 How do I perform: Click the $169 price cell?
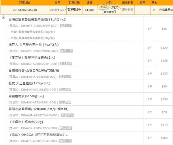click(164, 138)
